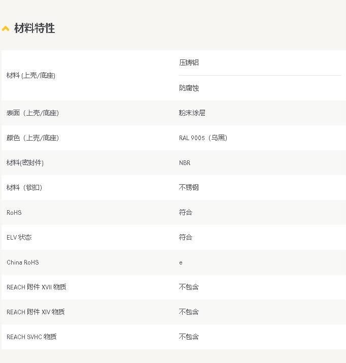Click the 表面 (上壳/底座) label
Viewport: 346px width, 363px height.
32,113
